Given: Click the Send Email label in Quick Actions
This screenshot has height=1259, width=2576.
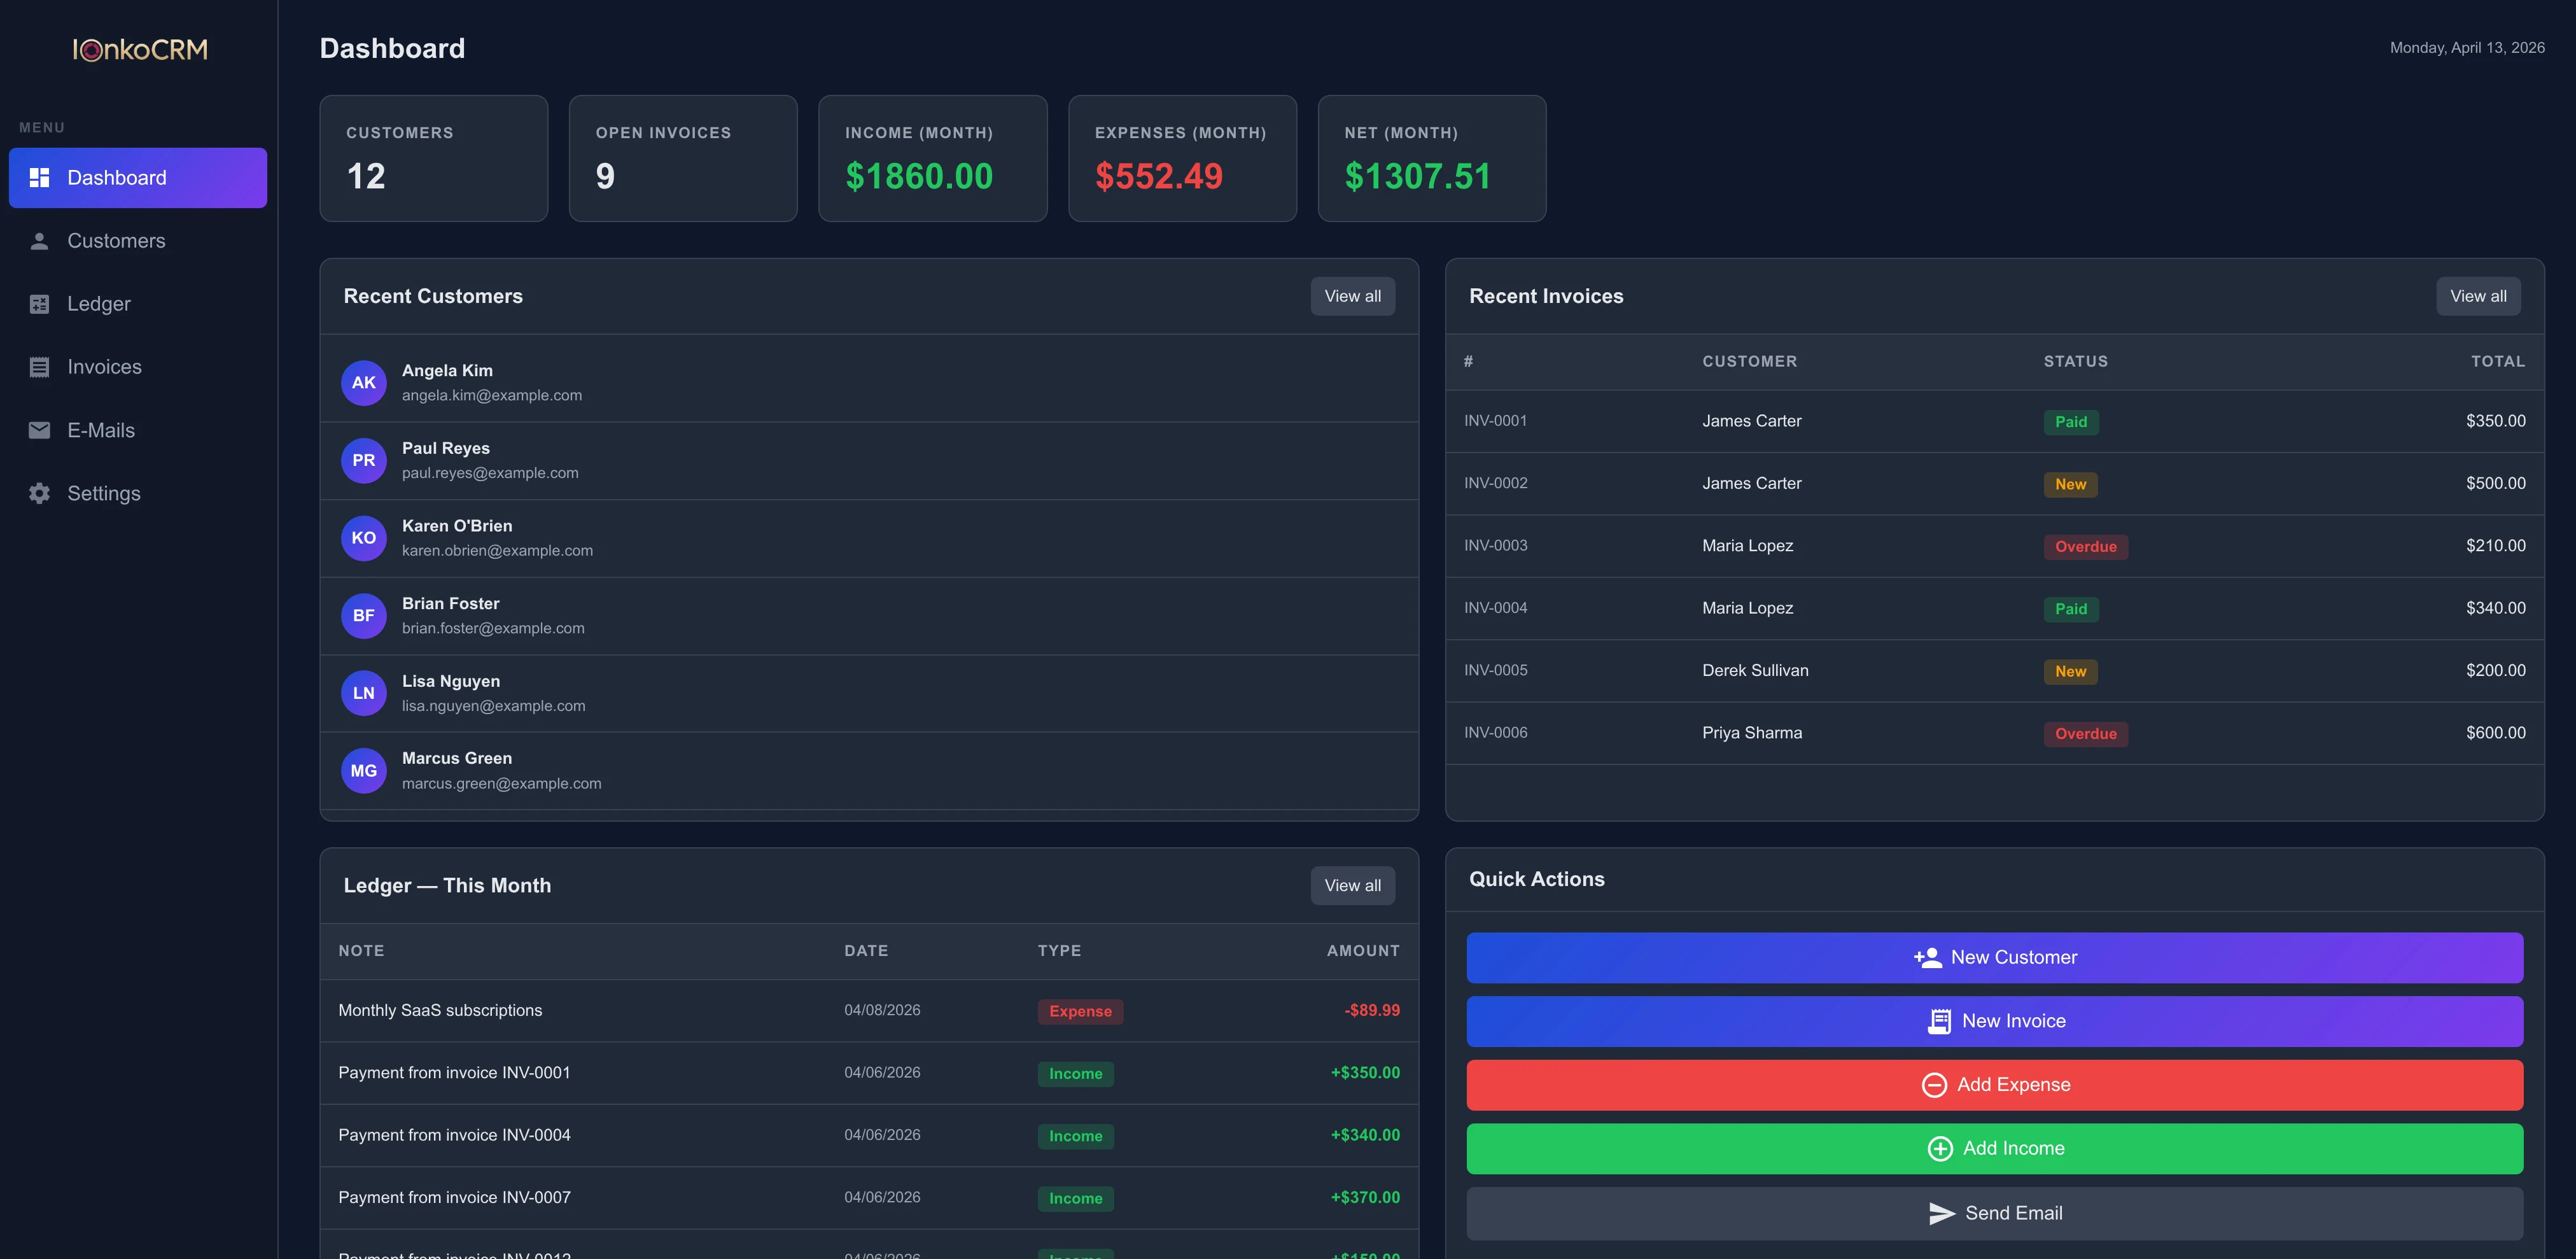Looking at the screenshot, I should (2014, 1213).
